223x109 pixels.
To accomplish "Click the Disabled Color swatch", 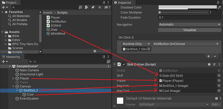I will tap(188, 7).
